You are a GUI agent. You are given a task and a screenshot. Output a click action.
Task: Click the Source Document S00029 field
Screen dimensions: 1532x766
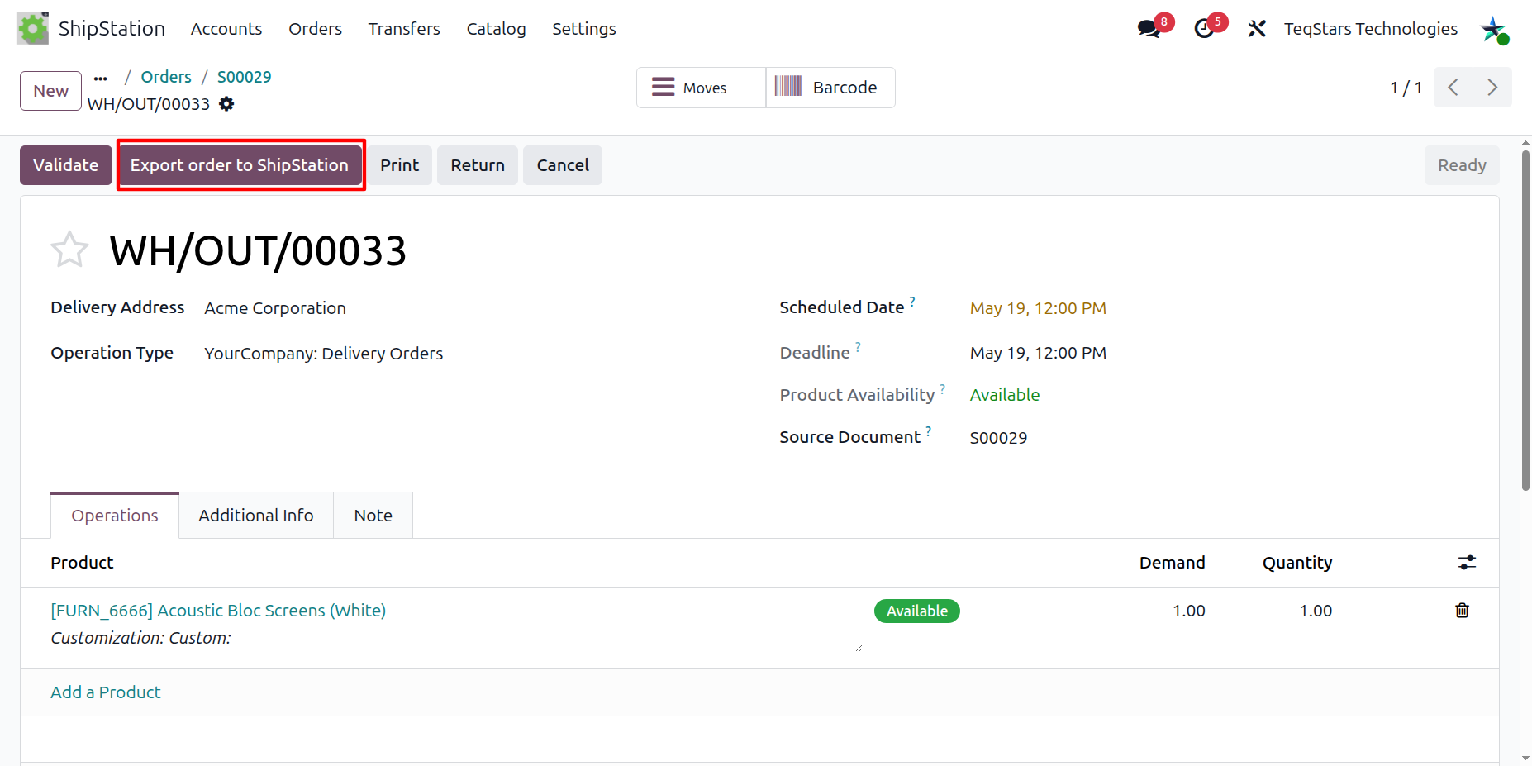click(x=998, y=438)
